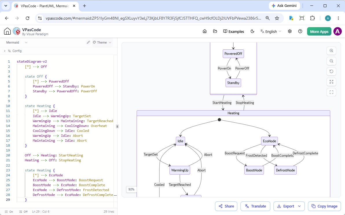This screenshot has width=345, height=215.
Task: Click the Standby state node
Action: (x=233, y=83)
